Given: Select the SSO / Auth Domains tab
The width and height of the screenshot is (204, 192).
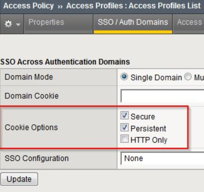Looking at the screenshot, I should click(133, 22).
